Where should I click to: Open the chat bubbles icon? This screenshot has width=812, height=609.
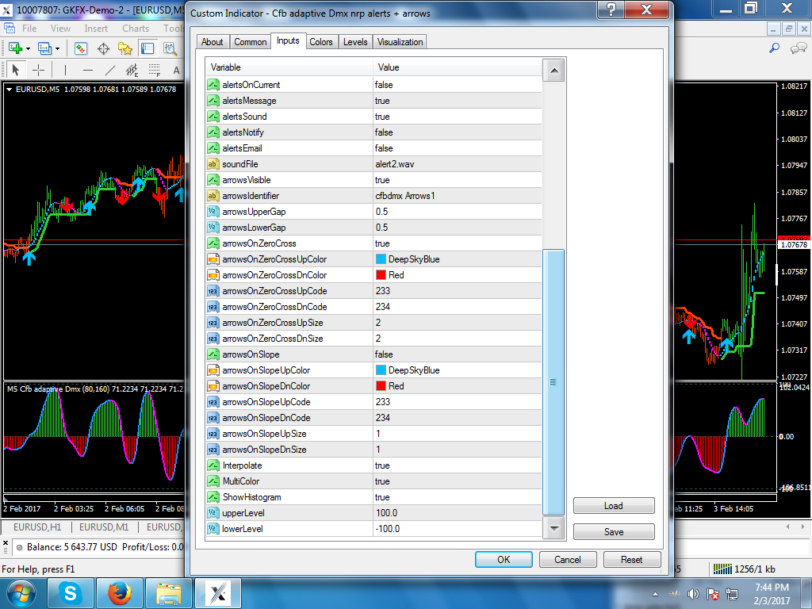[798, 48]
